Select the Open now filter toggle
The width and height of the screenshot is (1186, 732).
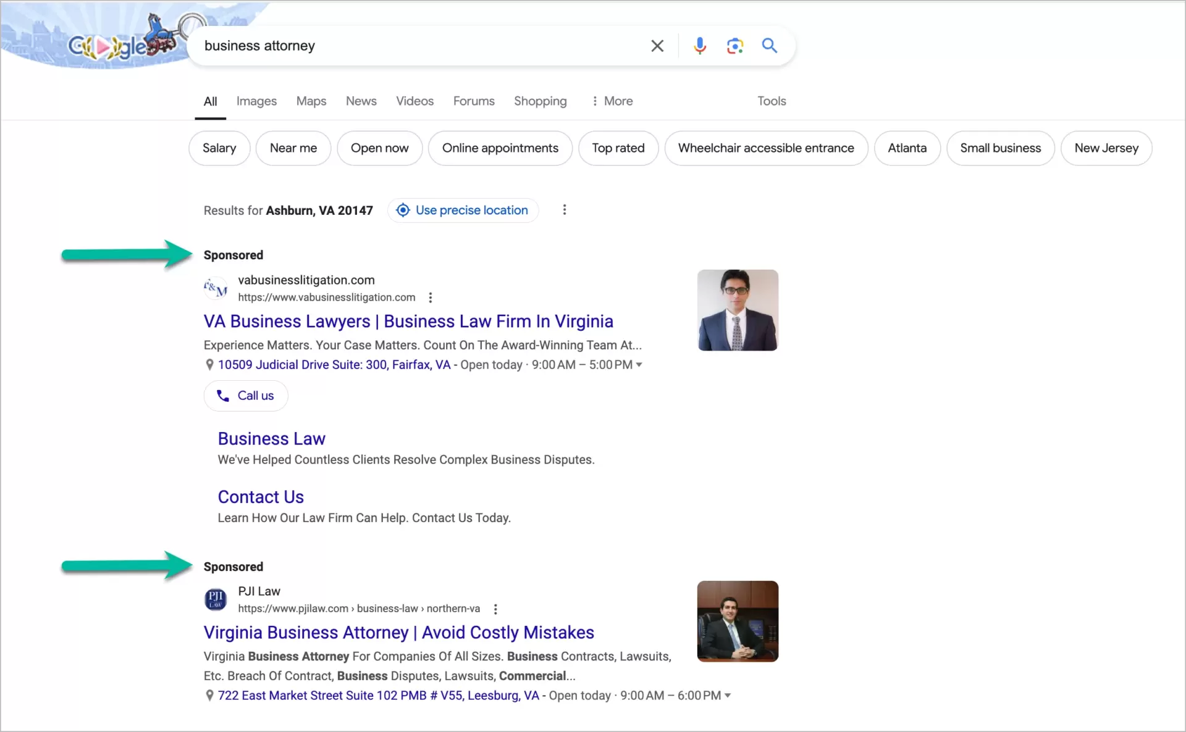[379, 148]
